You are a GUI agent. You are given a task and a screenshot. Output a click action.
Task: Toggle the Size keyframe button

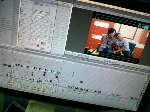tap(52, 22)
